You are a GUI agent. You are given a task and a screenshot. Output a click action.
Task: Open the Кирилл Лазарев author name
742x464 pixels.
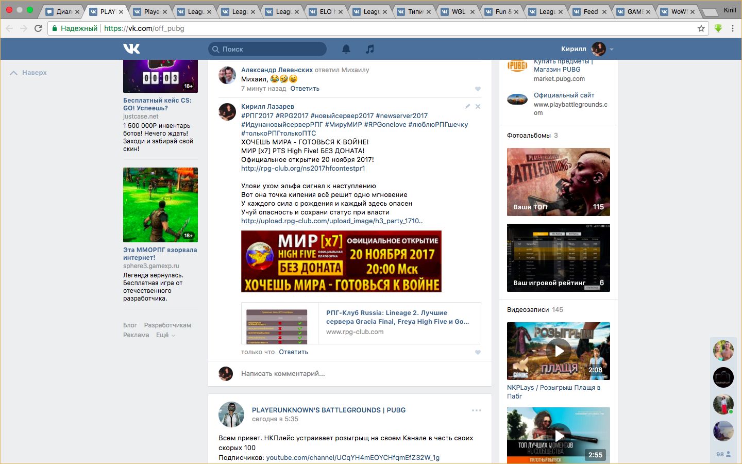267,106
